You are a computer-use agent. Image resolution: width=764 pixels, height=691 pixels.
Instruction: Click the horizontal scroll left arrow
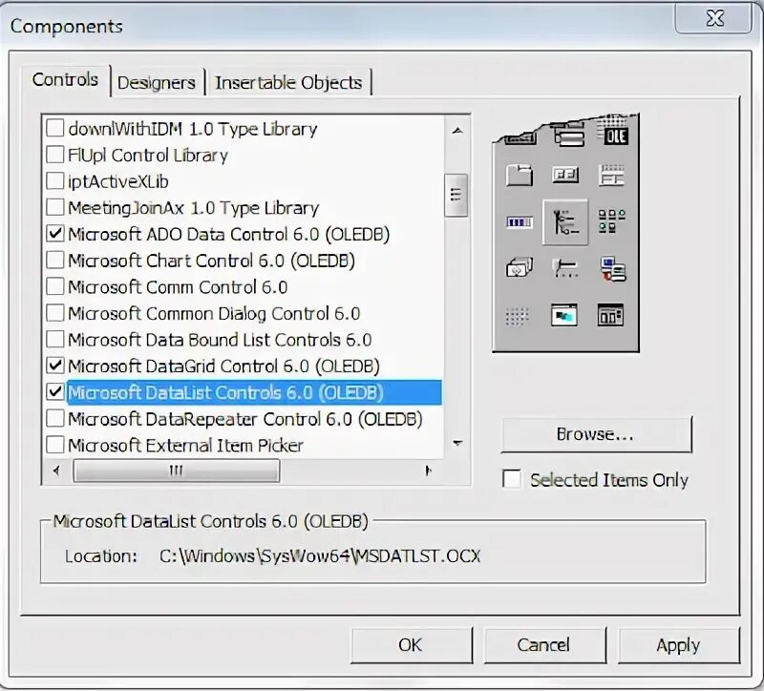(x=56, y=471)
